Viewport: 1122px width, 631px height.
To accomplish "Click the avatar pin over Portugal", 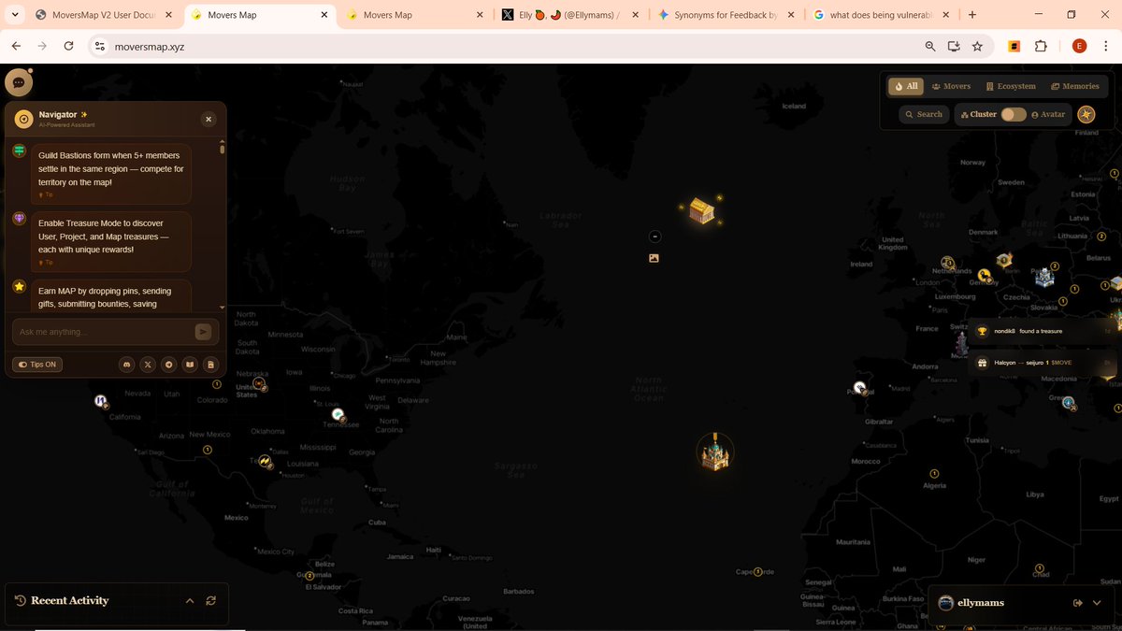I will (x=859, y=387).
